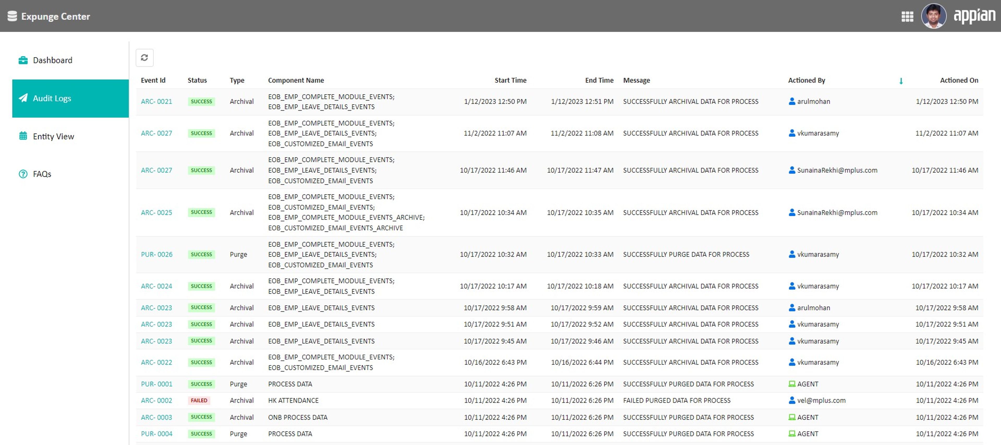Sort by Type column header

pyautogui.click(x=237, y=81)
